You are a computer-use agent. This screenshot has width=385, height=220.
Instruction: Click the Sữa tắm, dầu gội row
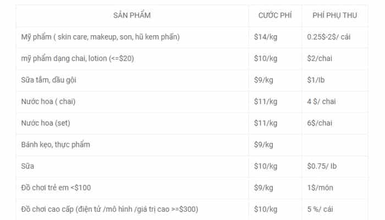click(x=192, y=80)
